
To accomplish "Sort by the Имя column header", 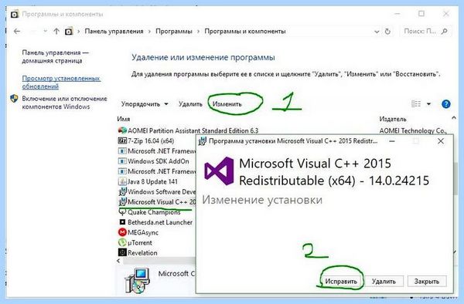I will [x=124, y=119].
